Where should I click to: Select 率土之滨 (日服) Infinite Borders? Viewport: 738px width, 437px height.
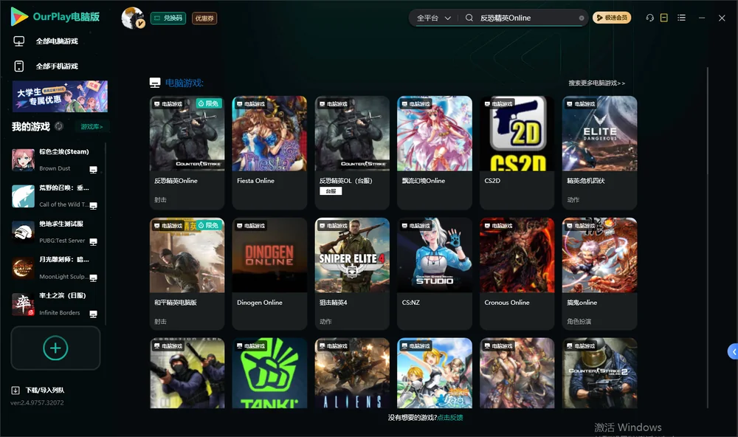click(57, 303)
